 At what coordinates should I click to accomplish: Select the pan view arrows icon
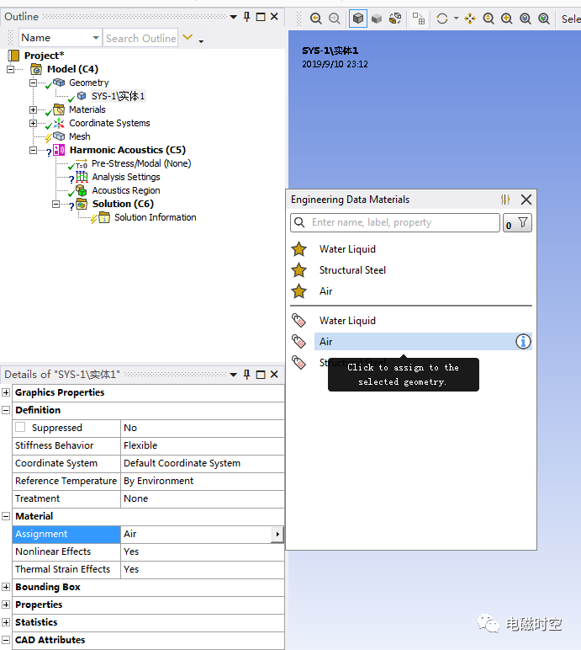470,19
